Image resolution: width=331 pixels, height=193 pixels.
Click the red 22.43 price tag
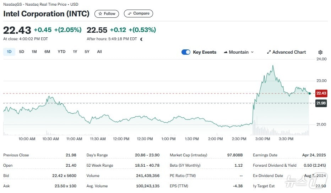pos(321,93)
